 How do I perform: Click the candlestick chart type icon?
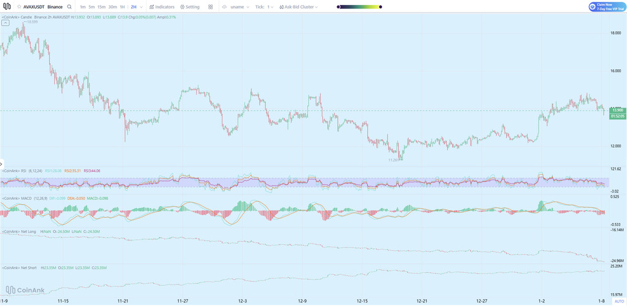[7, 7]
